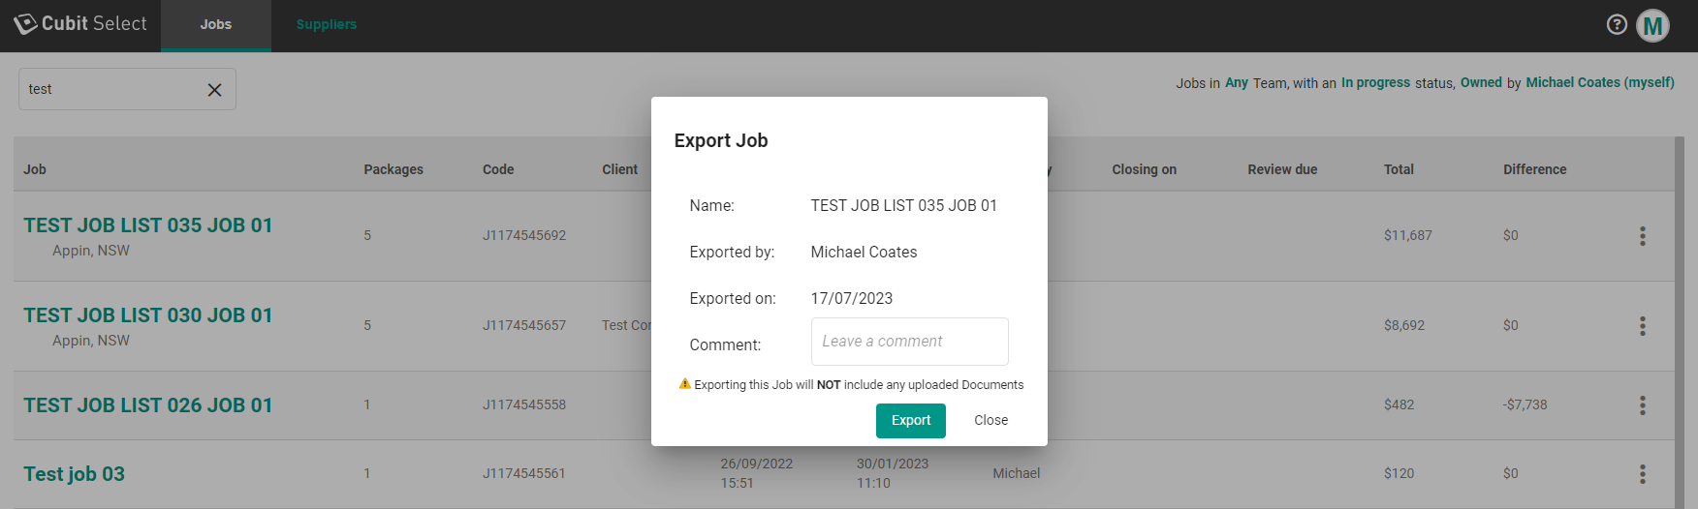Open the Owned filter option
Viewport: 1698px width, 509px height.
tap(1480, 83)
